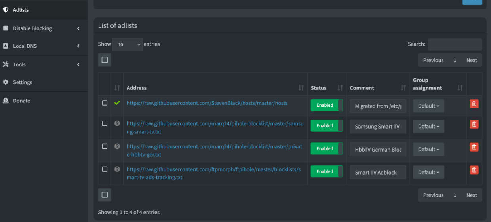Expand Local DNS submenu chevron
The height and width of the screenshot is (222, 491).
click(78, 46)
